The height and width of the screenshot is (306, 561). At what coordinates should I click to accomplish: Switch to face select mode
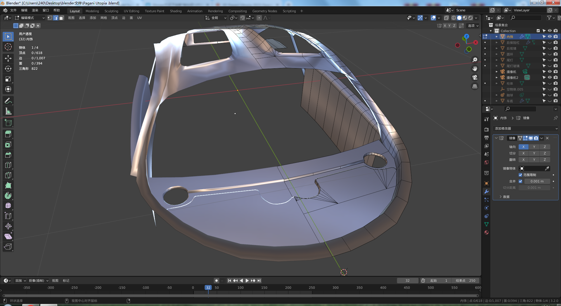coord(61,18)
